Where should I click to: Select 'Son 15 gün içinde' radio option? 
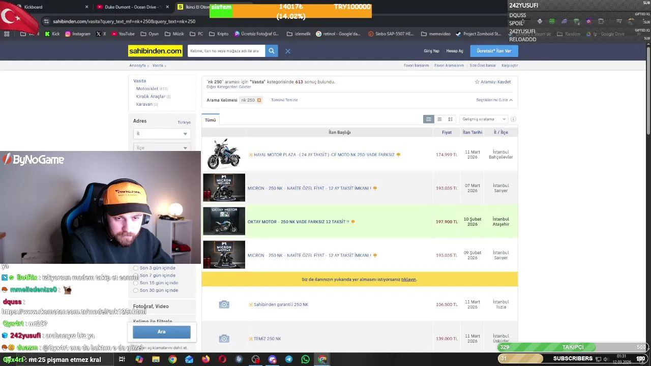tap(136, 283)
